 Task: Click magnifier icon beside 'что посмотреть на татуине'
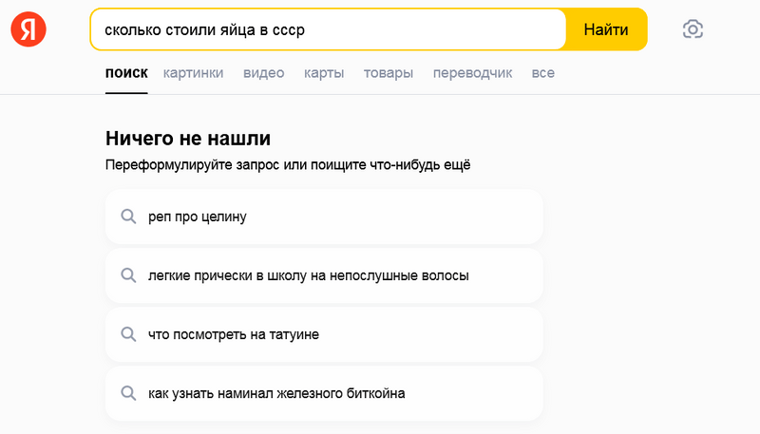coord(129,334)
